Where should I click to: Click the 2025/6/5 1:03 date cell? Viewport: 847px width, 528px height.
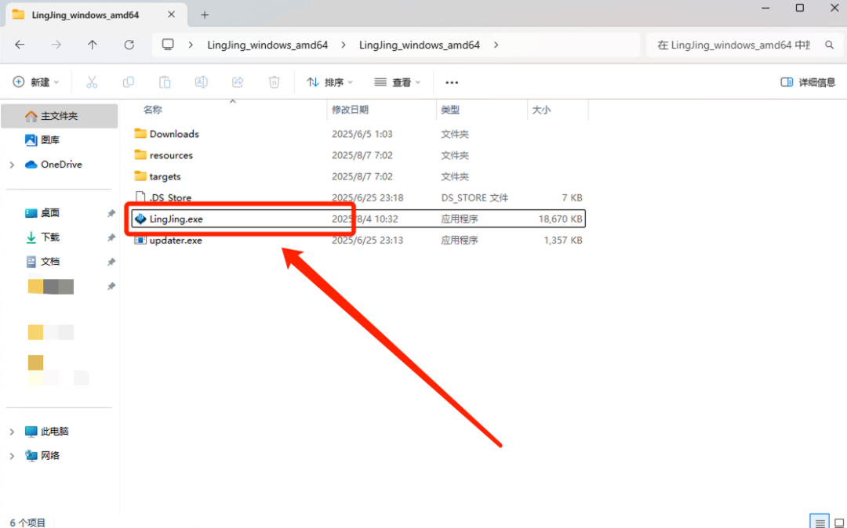click(362, 134)
